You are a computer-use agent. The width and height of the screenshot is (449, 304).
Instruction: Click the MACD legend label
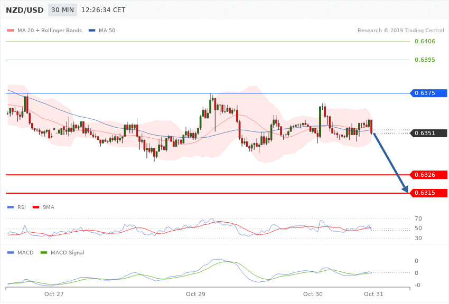(x=25, y=252)
